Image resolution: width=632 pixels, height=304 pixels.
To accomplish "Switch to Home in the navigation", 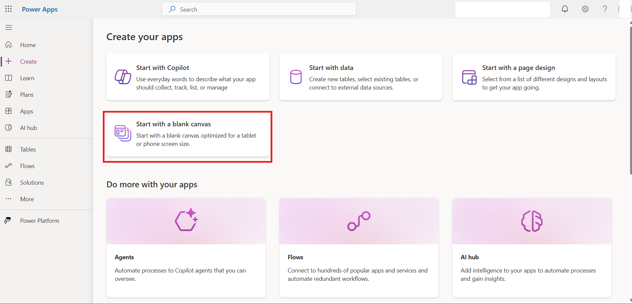I will coord(28,45).
